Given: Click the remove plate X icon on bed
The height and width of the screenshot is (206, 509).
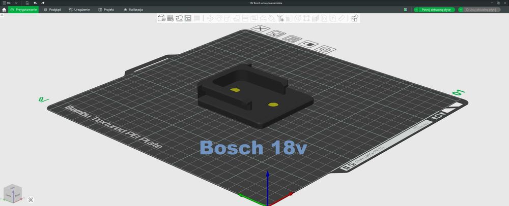Looking at the screenshot, I should click(260, 29).
